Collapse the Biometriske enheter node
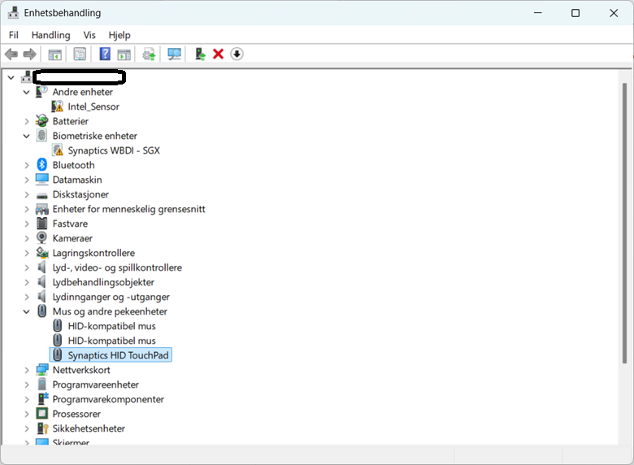 27,137
